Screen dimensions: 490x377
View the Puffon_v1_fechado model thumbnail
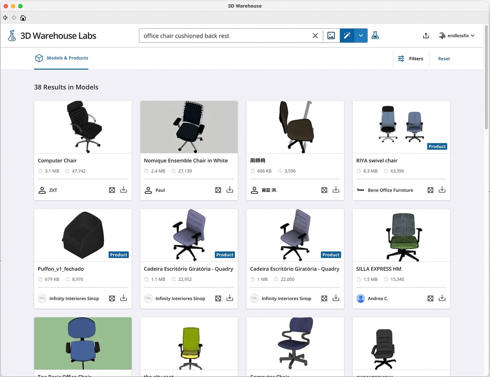click(x=83, y=235)
